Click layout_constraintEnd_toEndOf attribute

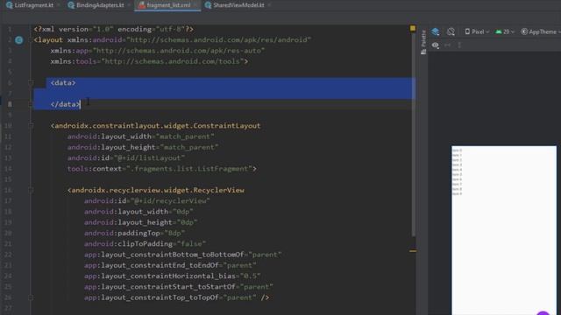[x=170, y=265]
